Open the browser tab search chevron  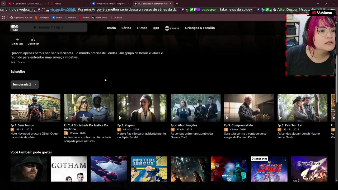click(x=3, y=4)
